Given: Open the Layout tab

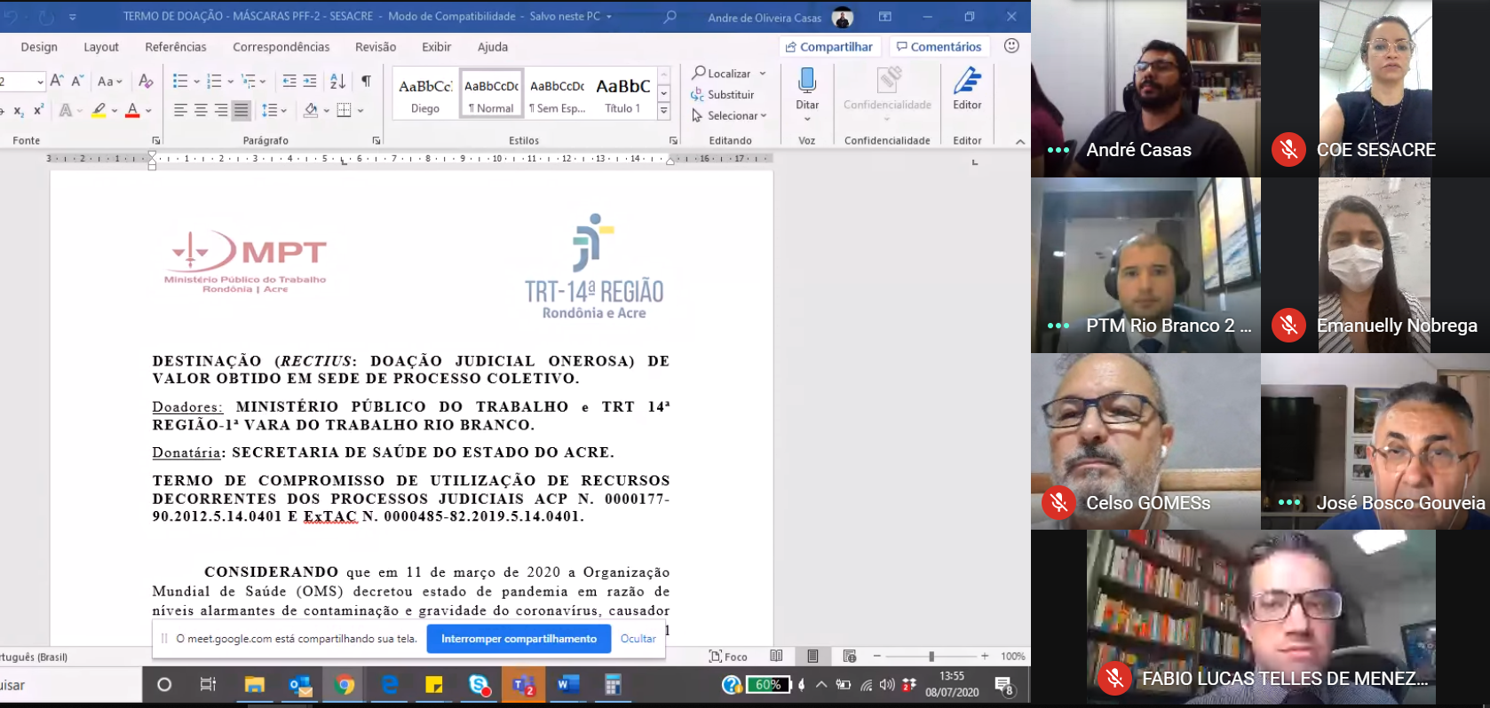Looking at the screenshot, I should click(x=101, y=47).
